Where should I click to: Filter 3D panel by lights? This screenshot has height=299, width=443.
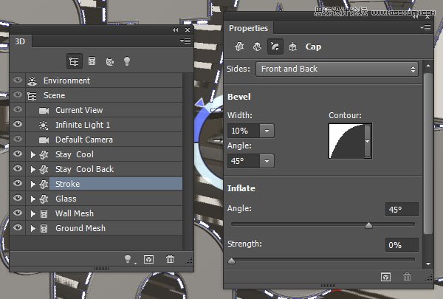[x=127, y=61]
